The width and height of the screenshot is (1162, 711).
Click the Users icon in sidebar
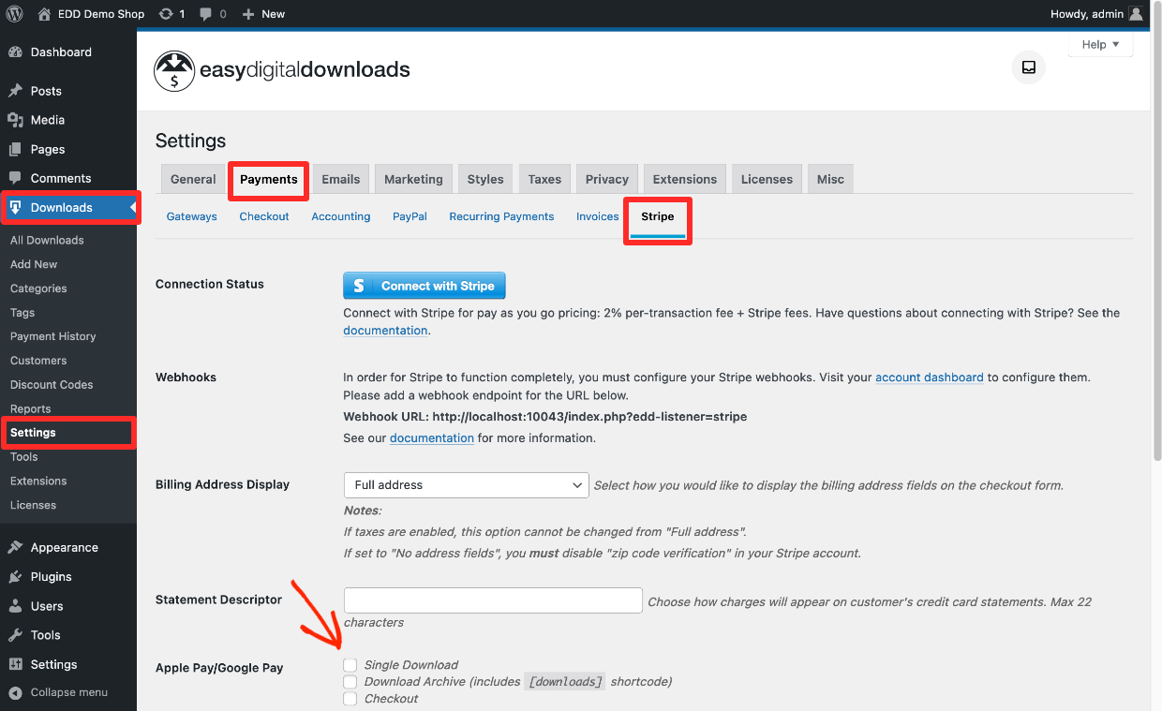[15, 606]
